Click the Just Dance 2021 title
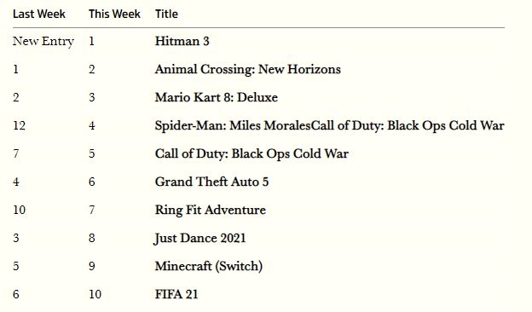Screen dimensions: 532x312 [x=200, y=238]
